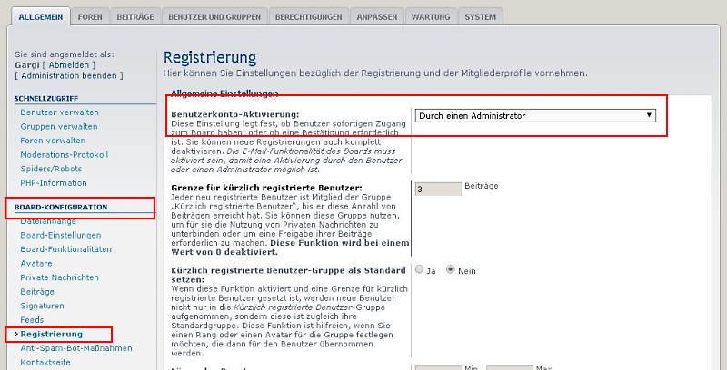Select Registrierung in sidebar

[52, 334]
